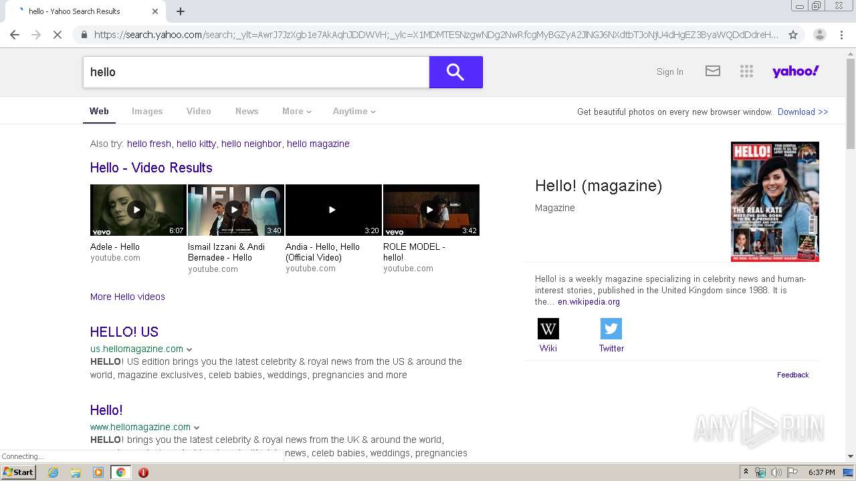Switch to the Video tab

(x=199, y=112)
